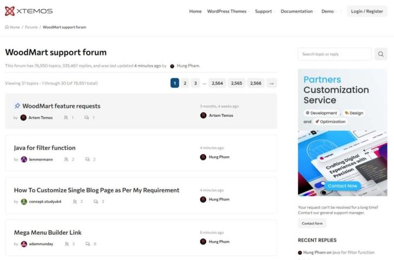Image resolution: width=394 pixels, height=260 pixels.
Task: Click adammunday's avatar
Action: point(24,244)
